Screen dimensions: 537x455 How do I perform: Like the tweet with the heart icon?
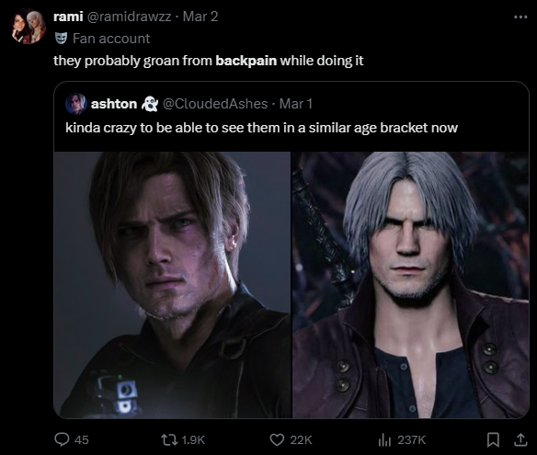277,439
